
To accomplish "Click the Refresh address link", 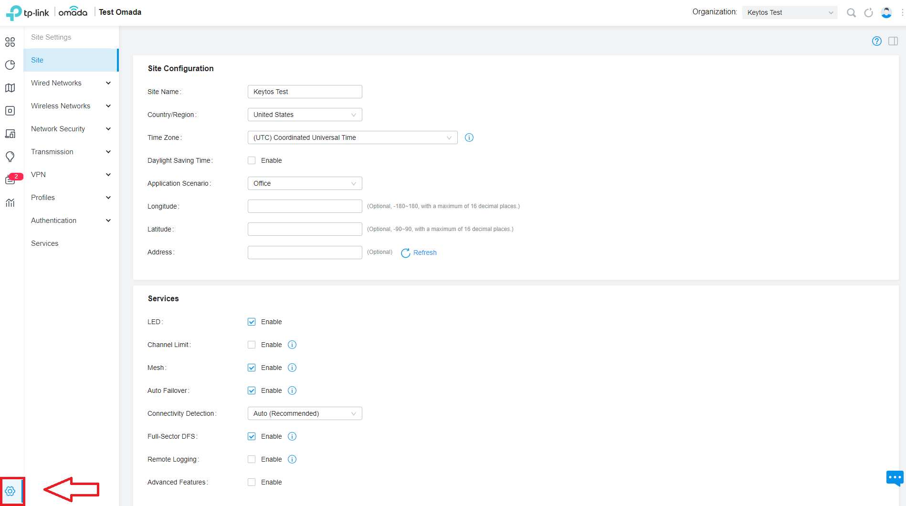I will pos(419,253).
